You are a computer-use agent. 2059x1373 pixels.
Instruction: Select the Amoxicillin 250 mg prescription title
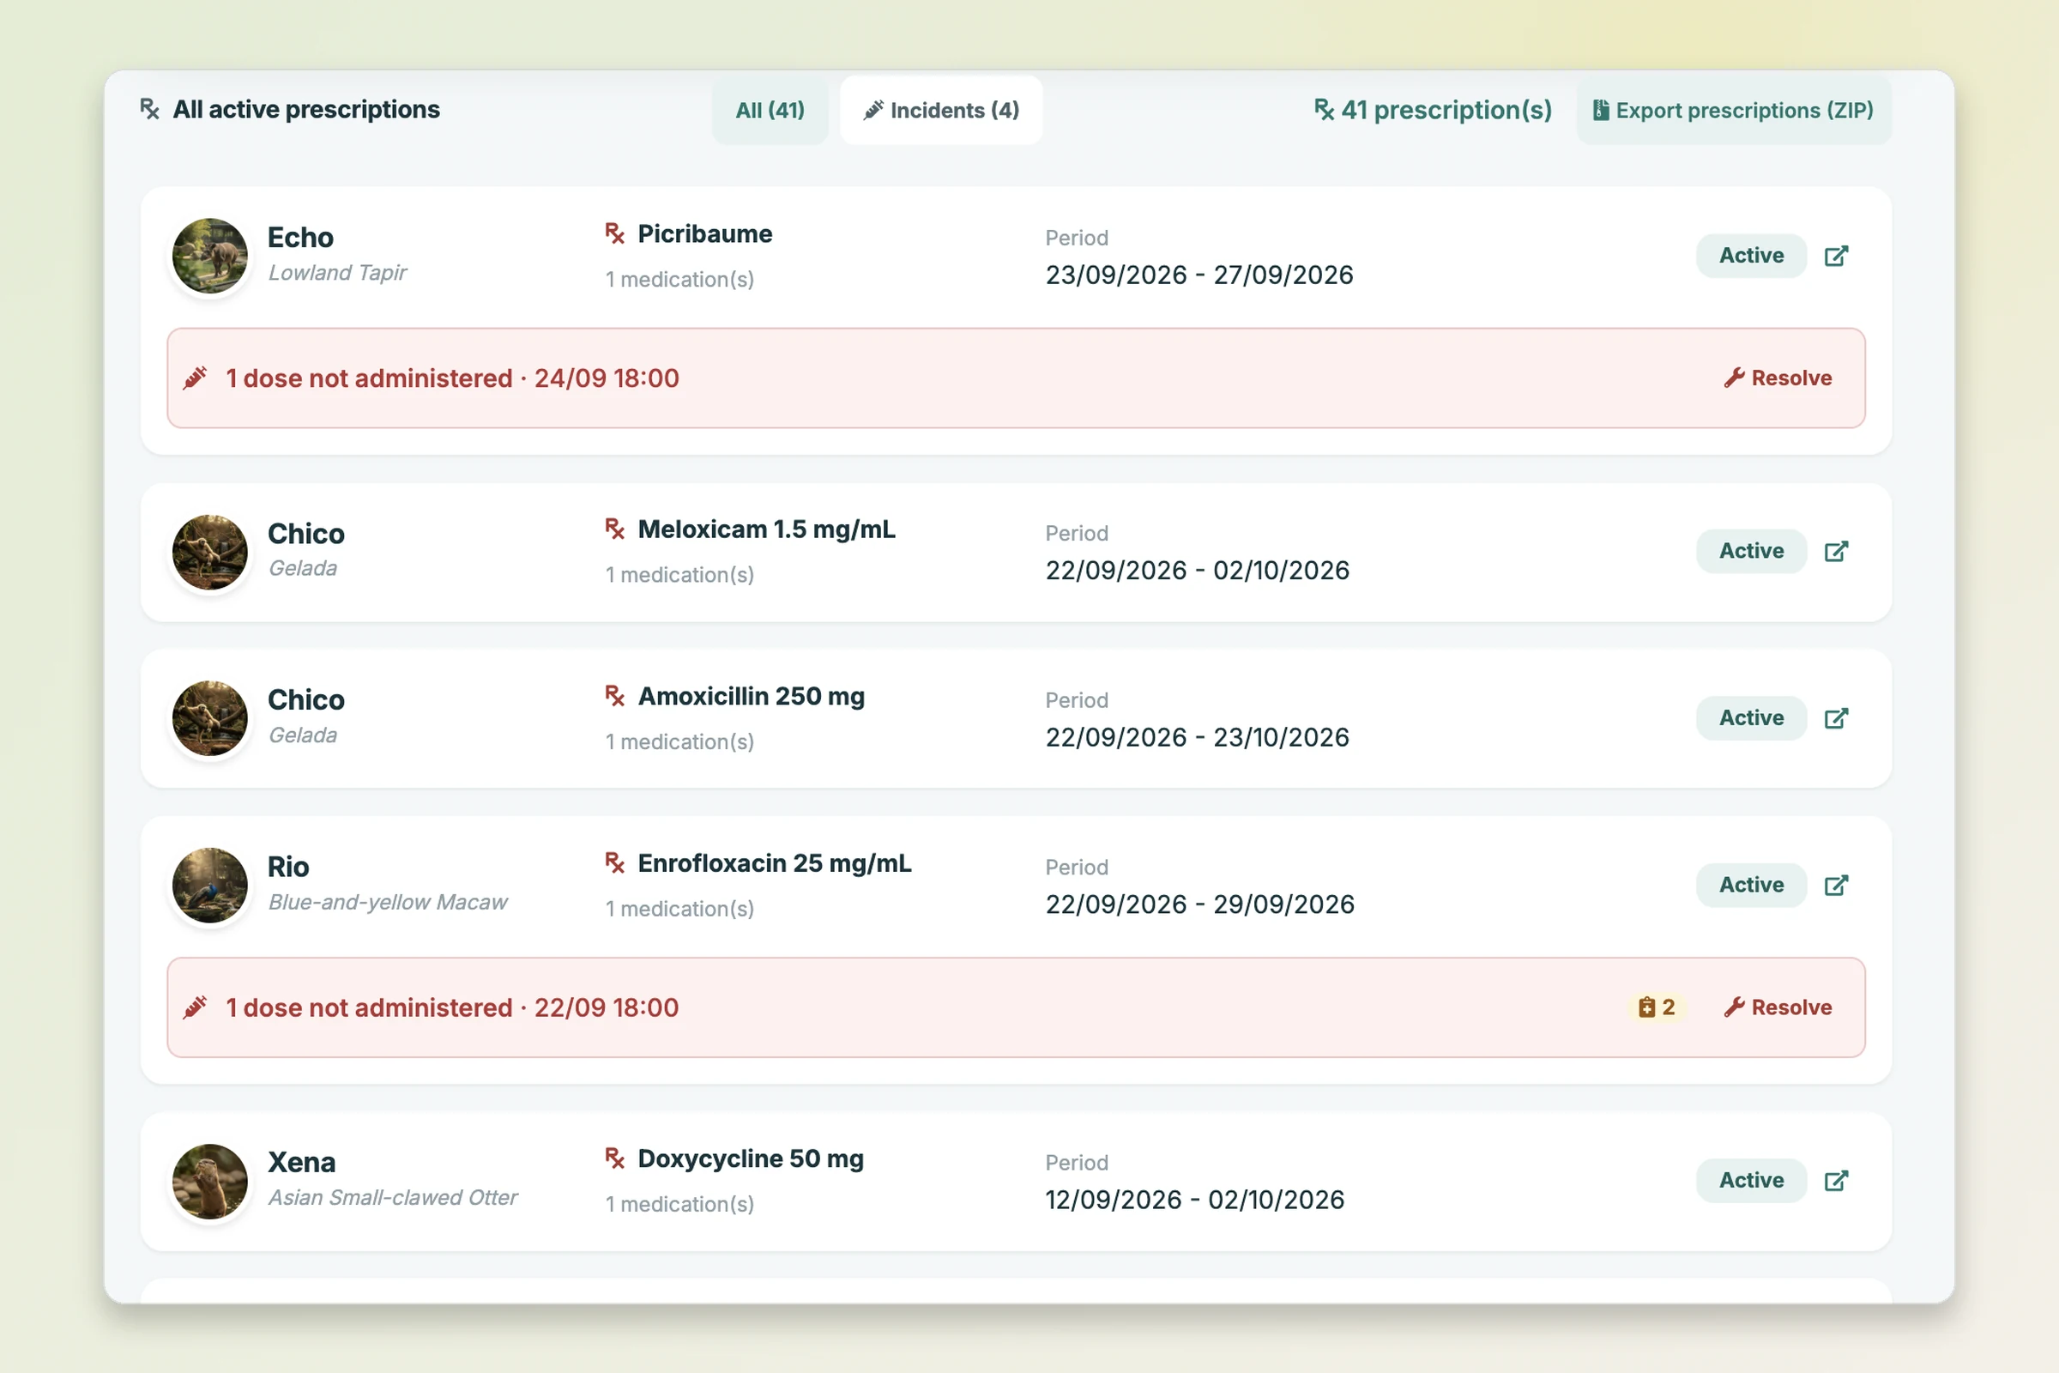(x=752, y=696)
